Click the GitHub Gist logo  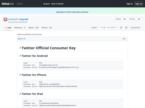[x=8, y=4]
